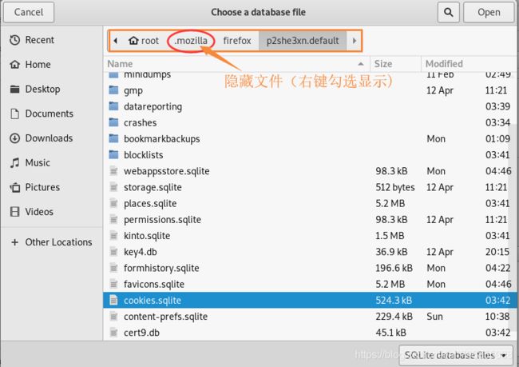The width and height of the screenshot is (519, 367).
Task: Select the bookmarkbackups folder
Action: point(308,138)
